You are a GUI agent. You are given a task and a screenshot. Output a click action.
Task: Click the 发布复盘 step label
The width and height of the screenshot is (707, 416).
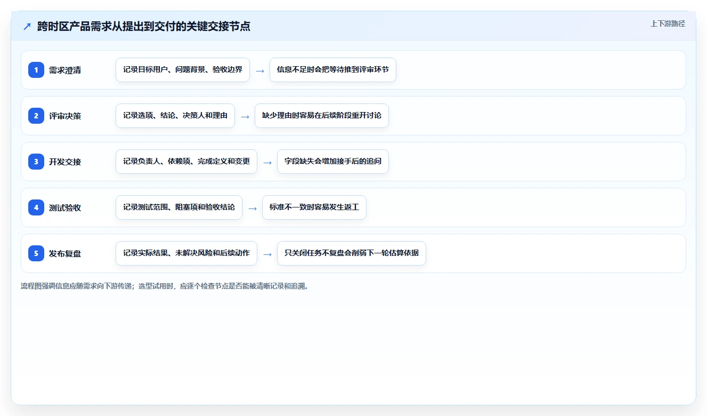[65, 253]
